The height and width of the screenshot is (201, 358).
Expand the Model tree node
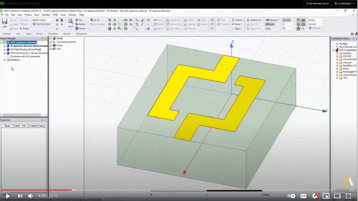click(51, 38)
